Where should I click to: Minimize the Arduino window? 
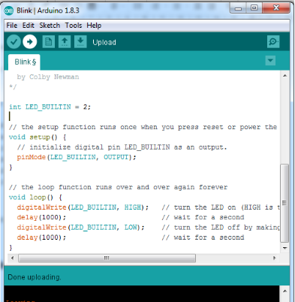tap(238, 8)
